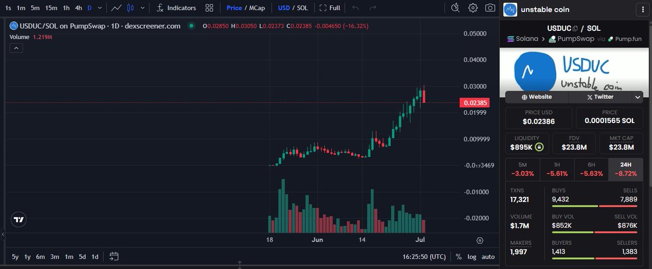
Task: Open chart settings gear
Action: pos(473,8)
